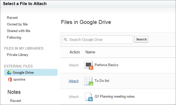Click the Google Drive logo icon
Viewport: 176px width, 105px height.
pyautogui.click(x=9, y=72)
